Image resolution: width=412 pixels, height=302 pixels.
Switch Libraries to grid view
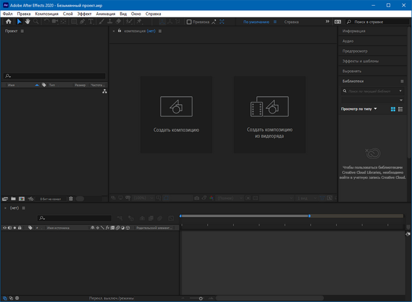(393, 109)
